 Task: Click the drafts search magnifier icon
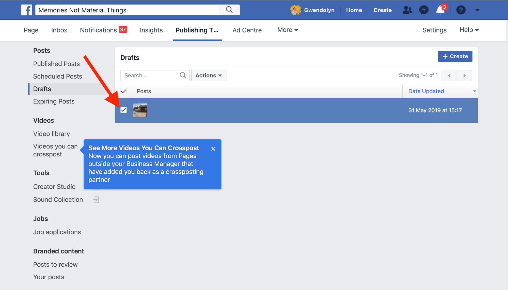click(183, 75)
